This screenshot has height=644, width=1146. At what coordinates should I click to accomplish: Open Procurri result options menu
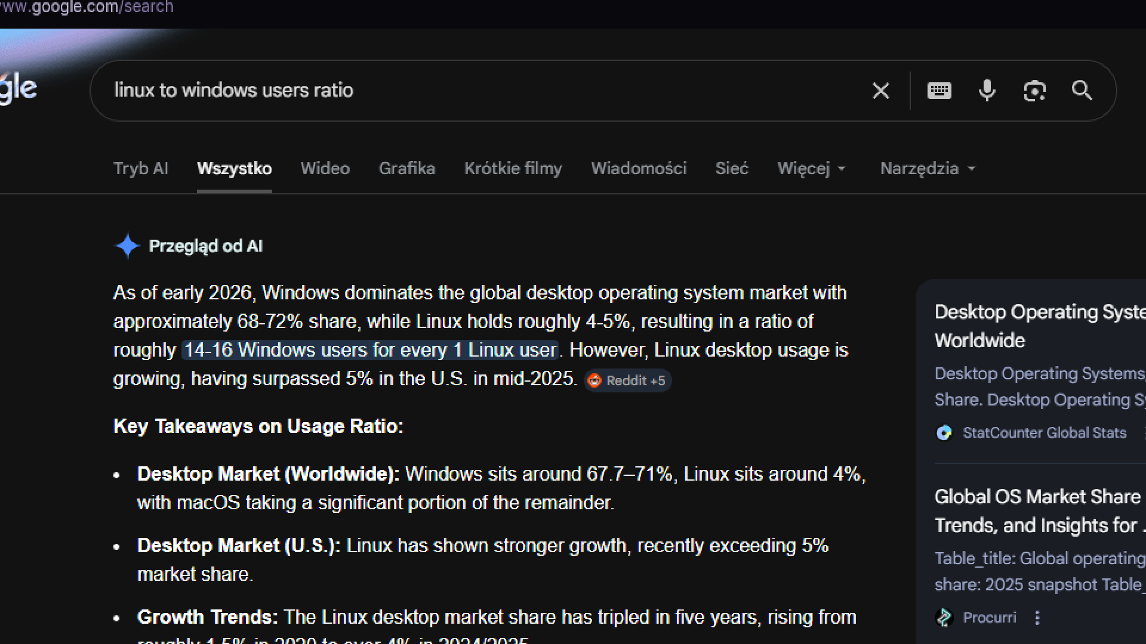[x=1037, y=618]
